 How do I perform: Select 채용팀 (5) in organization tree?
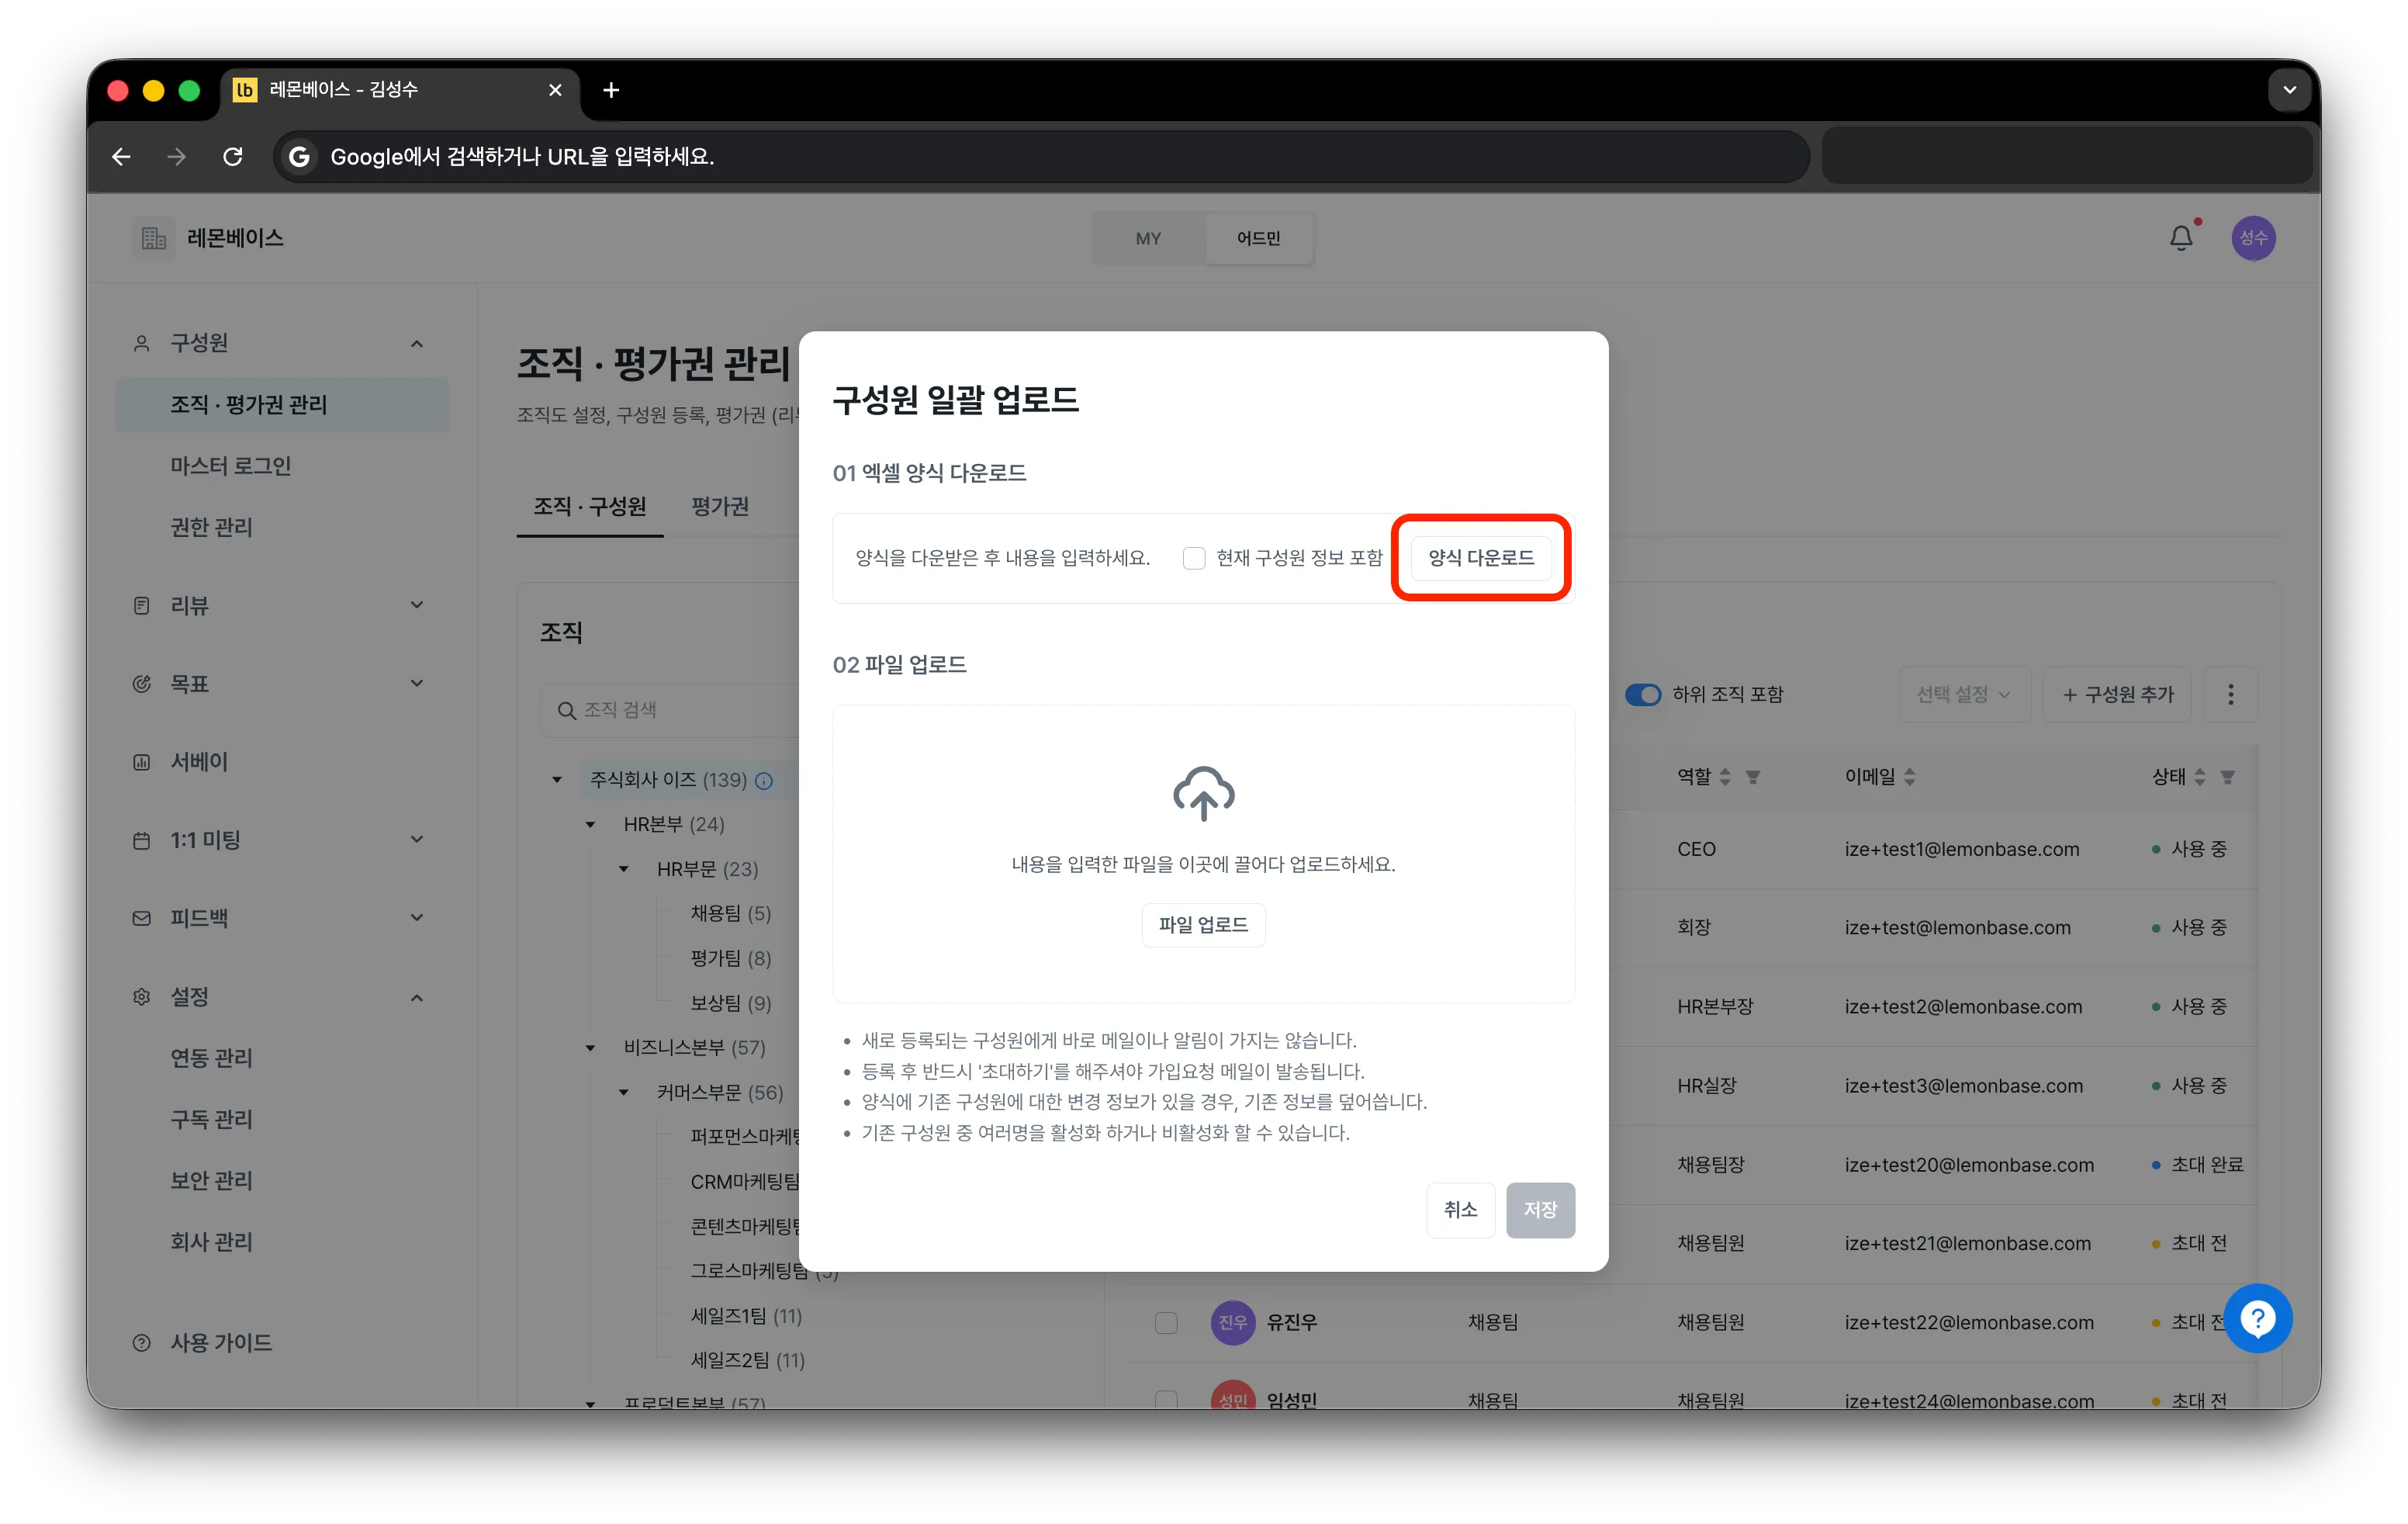[x=731, y=914]
